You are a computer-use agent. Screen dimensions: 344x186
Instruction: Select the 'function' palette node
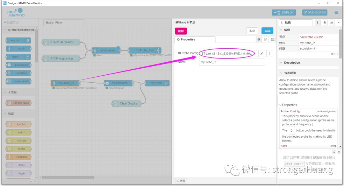18,124
